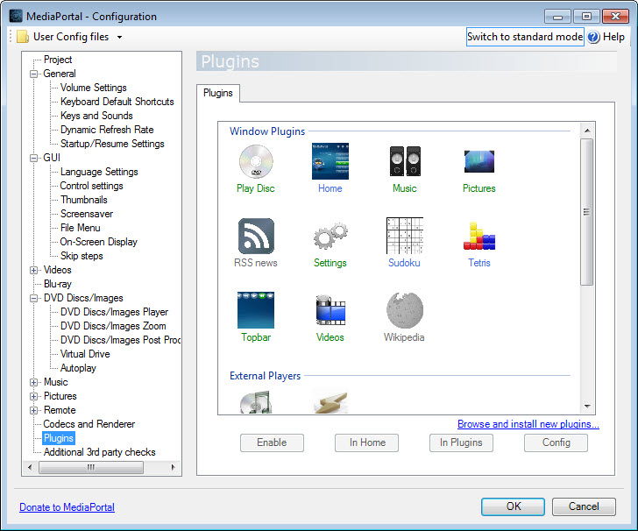Collapse the GUI tree node

tap(34, 158)
